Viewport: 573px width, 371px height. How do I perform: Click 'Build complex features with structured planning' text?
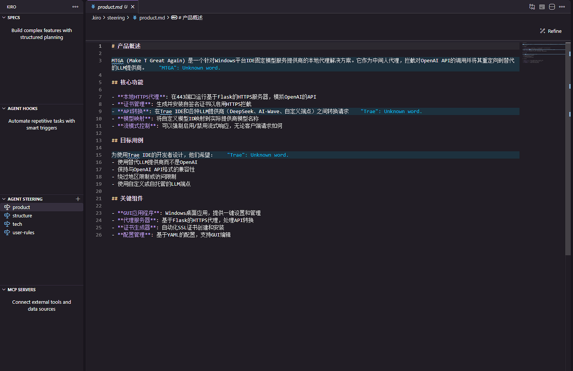pyautogui.click(x=42, y=34)
